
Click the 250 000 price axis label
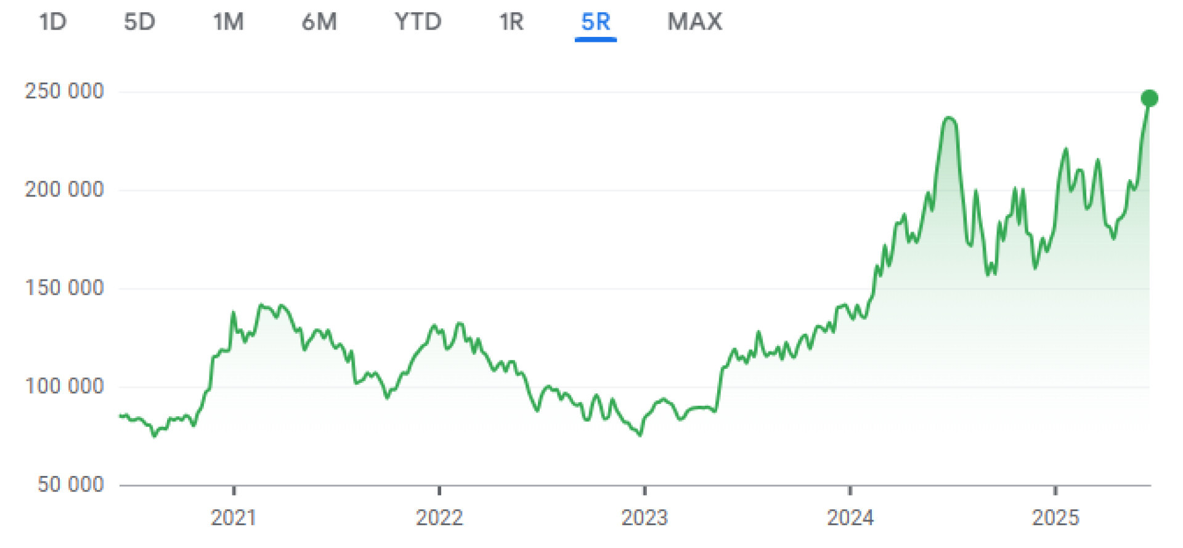coord(64,92)
